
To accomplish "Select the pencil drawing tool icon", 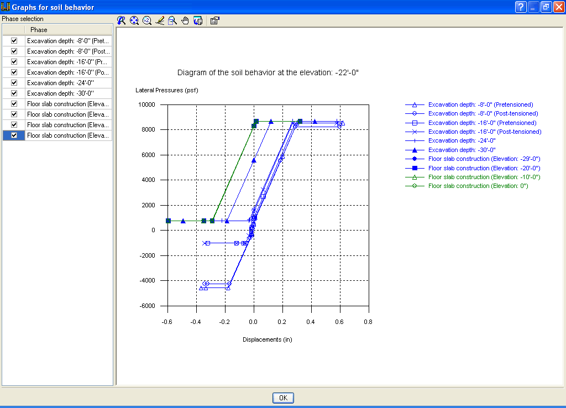I will 160,20.
